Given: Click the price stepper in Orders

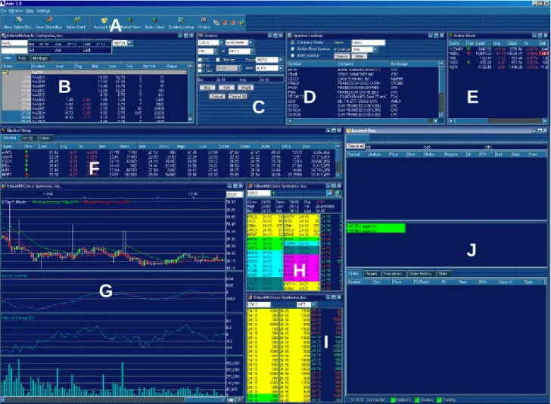Looking at the screenshot, I should [x=252, y=51].
